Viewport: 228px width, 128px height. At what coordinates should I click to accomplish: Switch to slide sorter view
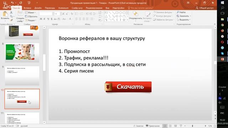pyautogui.click(x=170, y=126)
